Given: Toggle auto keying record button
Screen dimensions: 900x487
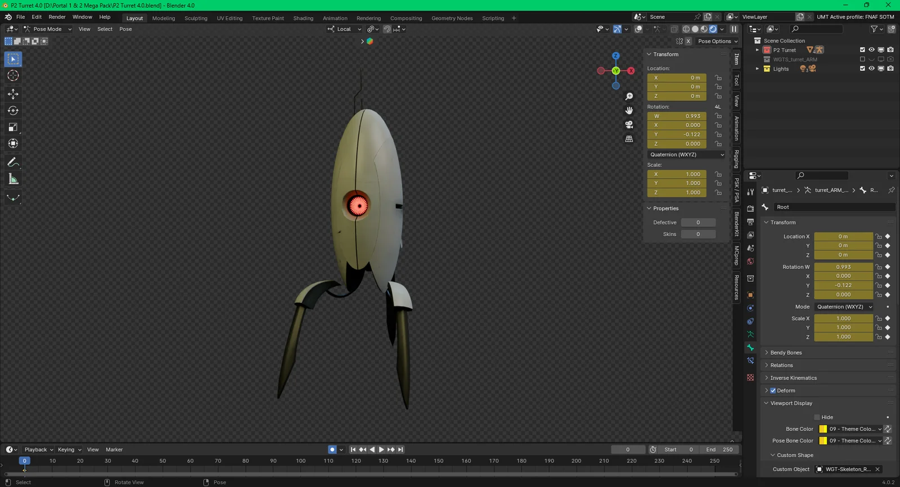Looking at the screenshot, I should point(332,449).
